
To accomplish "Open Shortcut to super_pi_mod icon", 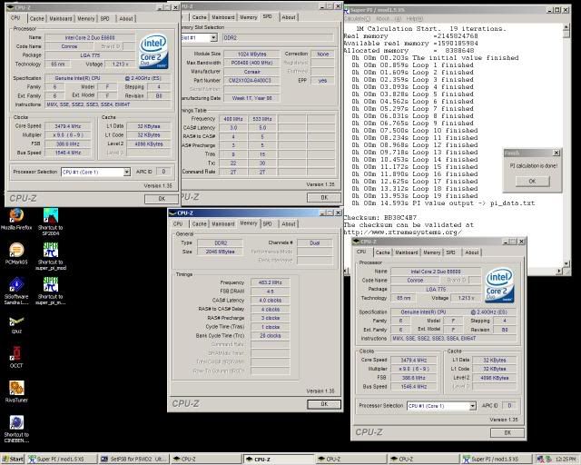I will [x=49, y=251].
